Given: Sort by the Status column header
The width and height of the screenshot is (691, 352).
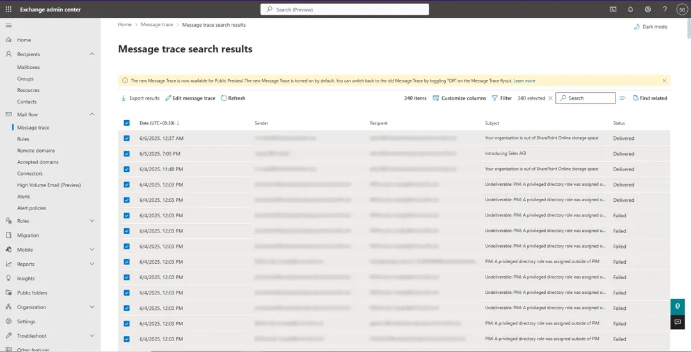Looking at the screenshot, I should [x=619, y=123].
